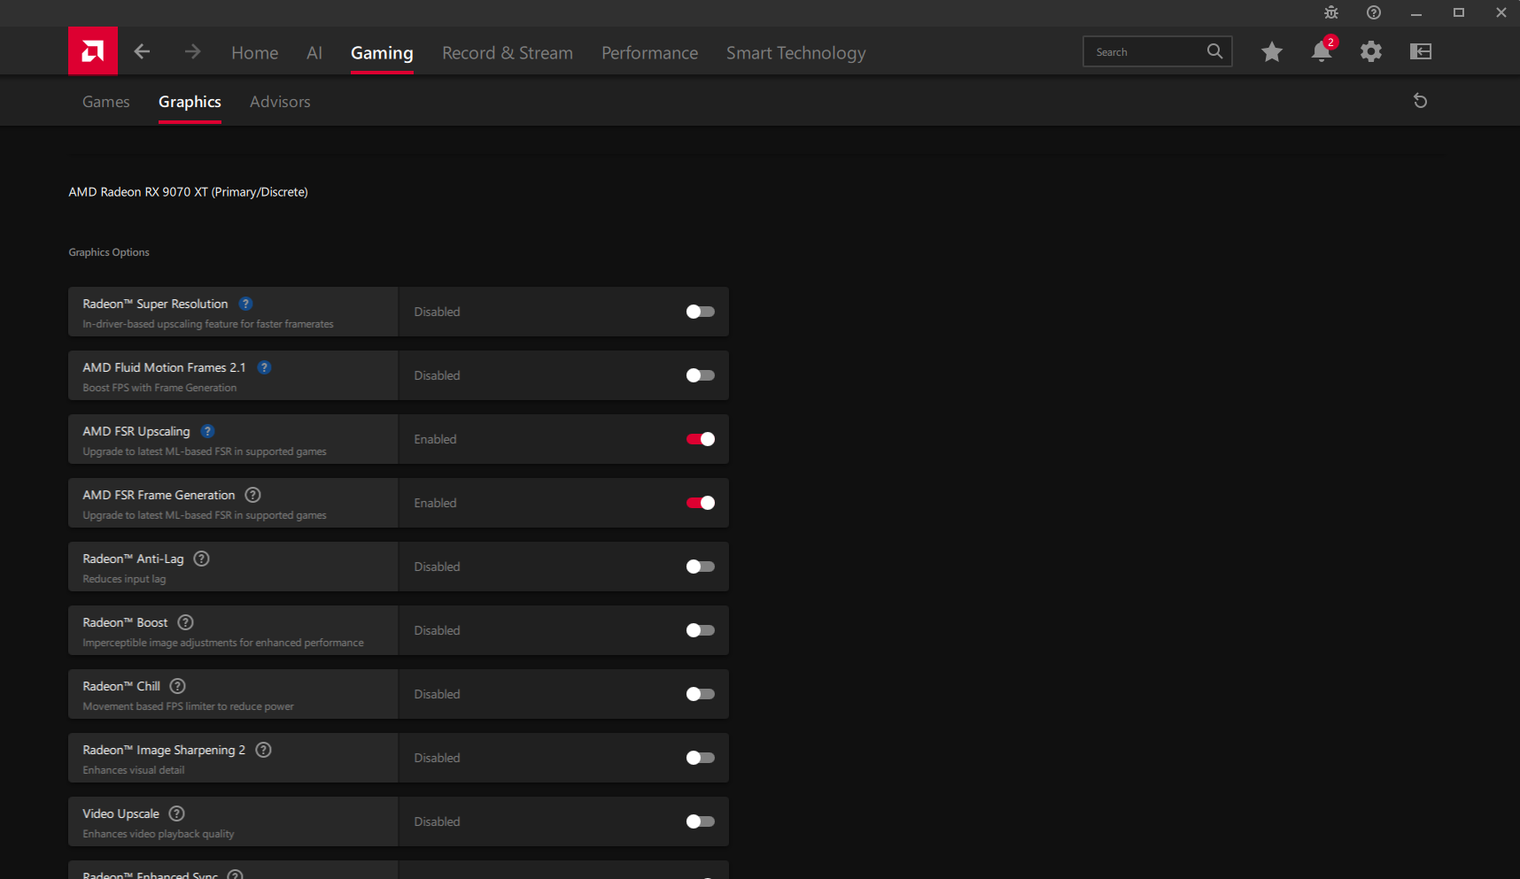The height and width of the screenshot is (879, 1520).
Task: Click the Graphics Options heading
Action: 109,252
